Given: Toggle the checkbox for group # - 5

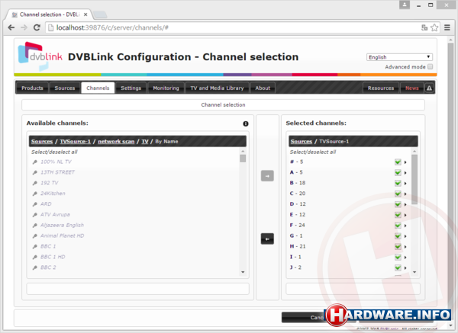Looking at the screenshot, I should [x=398, y=162].
